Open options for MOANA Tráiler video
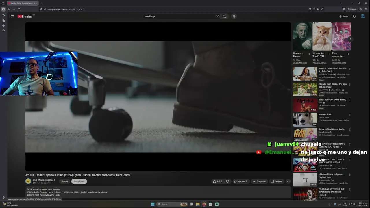Screen dimensions: 370x208 point(350,69)
